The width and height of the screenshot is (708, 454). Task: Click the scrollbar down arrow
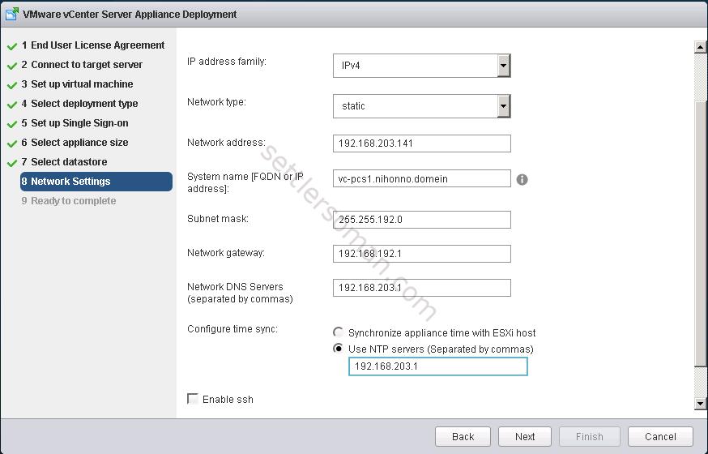701,404
